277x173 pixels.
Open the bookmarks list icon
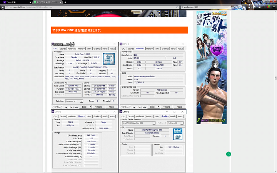coord(239,7)
